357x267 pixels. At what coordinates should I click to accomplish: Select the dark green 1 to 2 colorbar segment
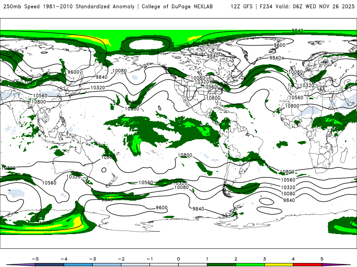tap(221, 265)
